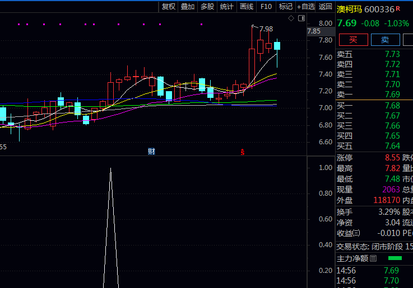
Task: Open the F10 company info tab
Action: [266, 7]
